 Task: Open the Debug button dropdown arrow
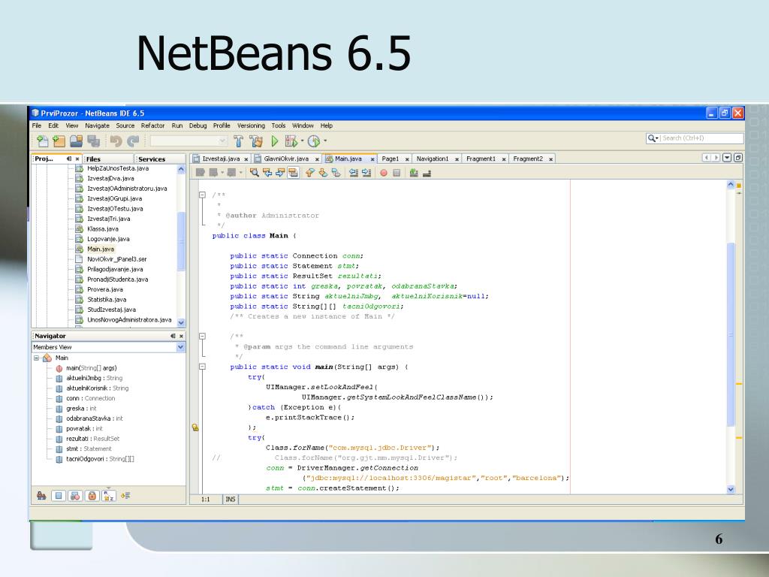[302, 141]
